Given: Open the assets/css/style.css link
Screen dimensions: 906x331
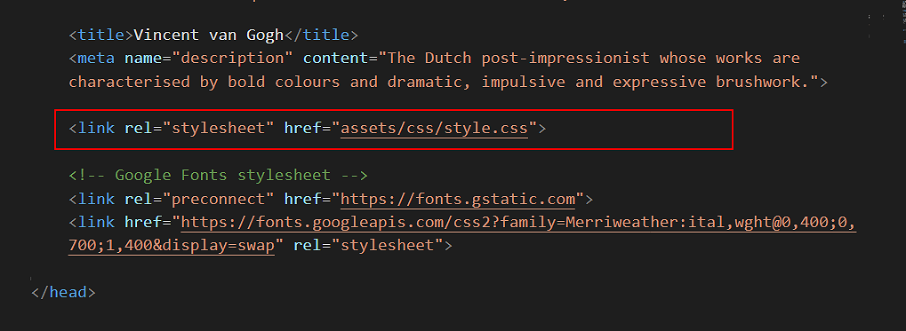Looking at the screenshot, I should tap(435, 128).
